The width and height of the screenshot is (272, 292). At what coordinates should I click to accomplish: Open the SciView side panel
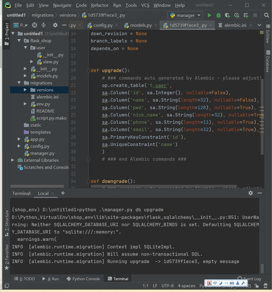(x=268, y=34)
